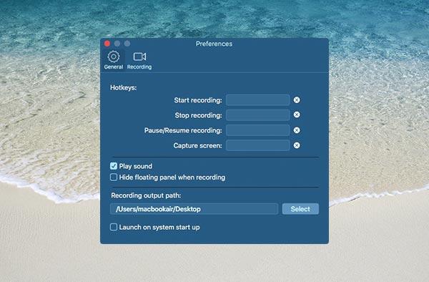Enable Hide floating panel when recording

(114, 177)
